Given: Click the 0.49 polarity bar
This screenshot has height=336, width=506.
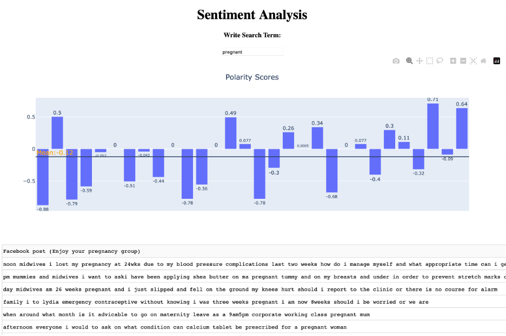Looking at the screenshot, I should tap(231, 133).
